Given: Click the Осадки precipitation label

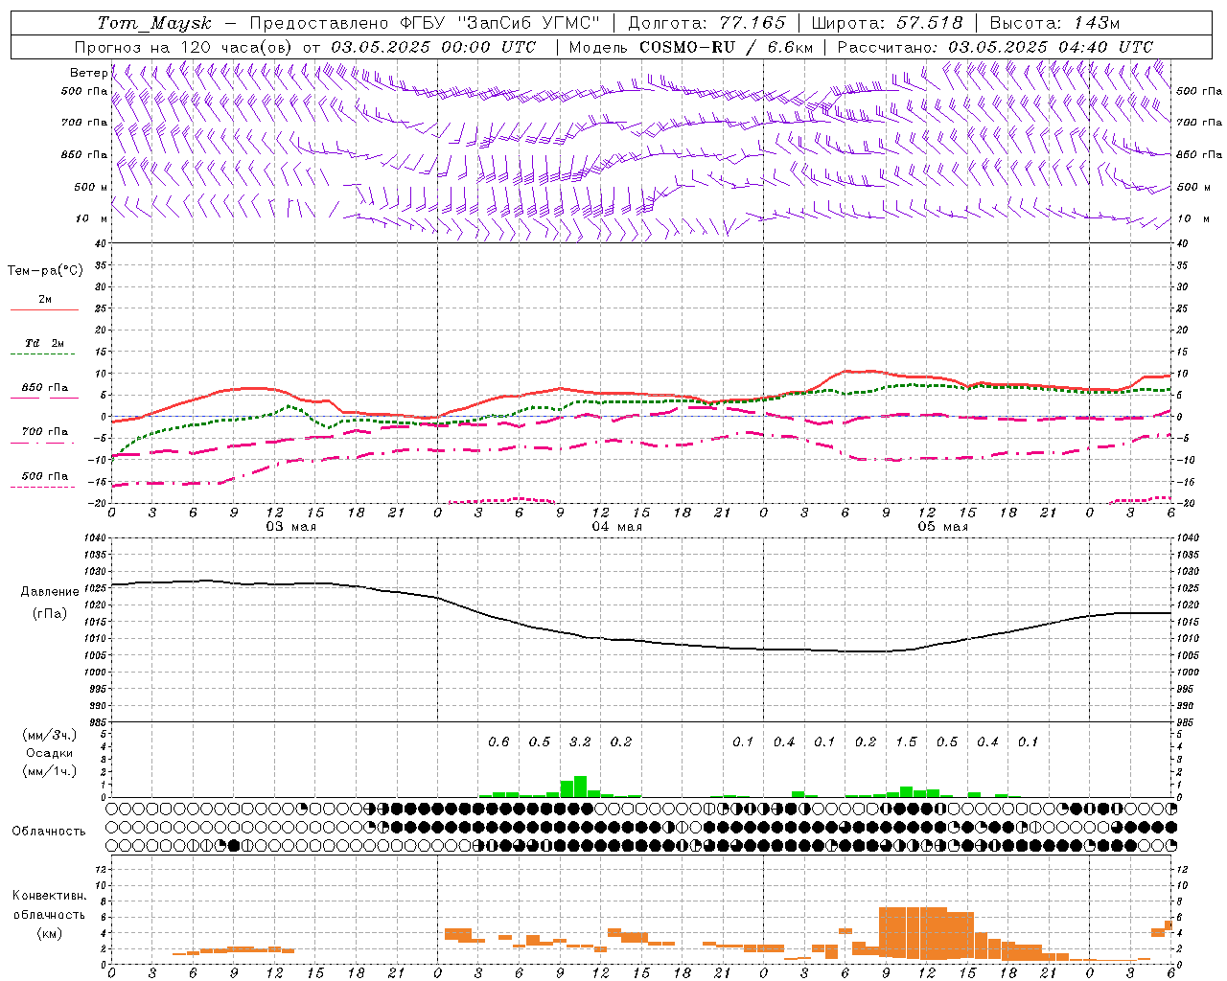Looking at the screenshot, I should pyautogui.click(x=49, y=753).
